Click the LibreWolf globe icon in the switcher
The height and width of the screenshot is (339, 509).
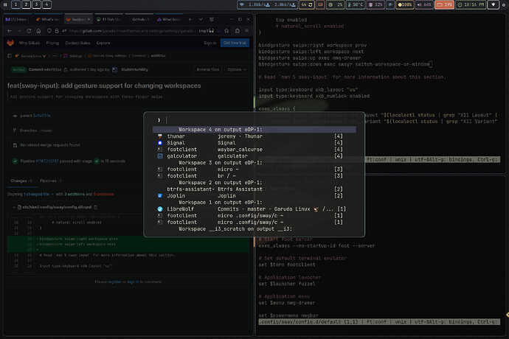pyautogui.click(x=160, y=209)
